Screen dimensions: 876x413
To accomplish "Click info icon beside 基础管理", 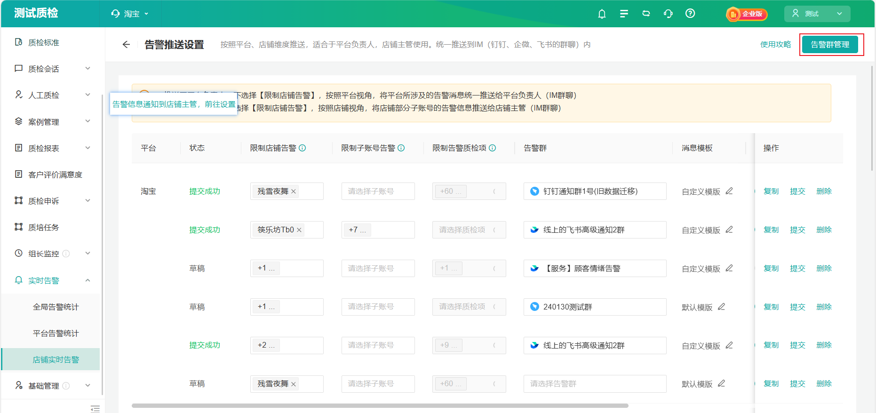I will click(x=66, y=386).
